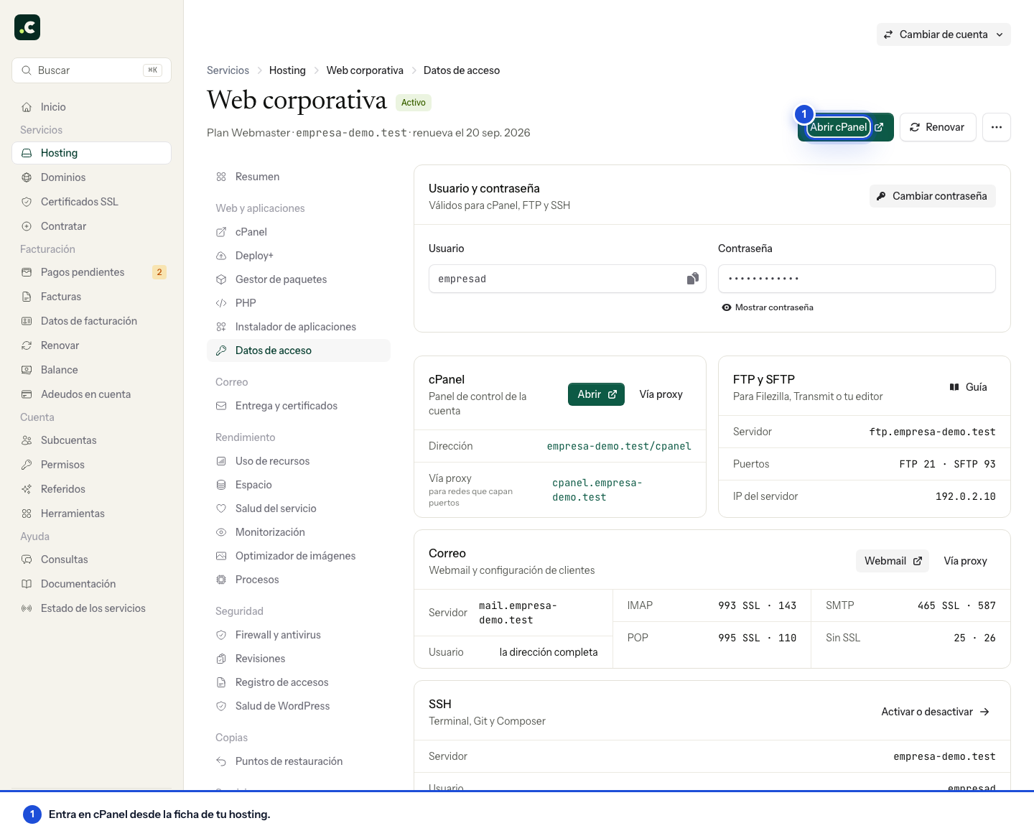Click the mail.empresa-demo.test server value
This screenshot has width=1034, height=836.
[x=518, y=613]
